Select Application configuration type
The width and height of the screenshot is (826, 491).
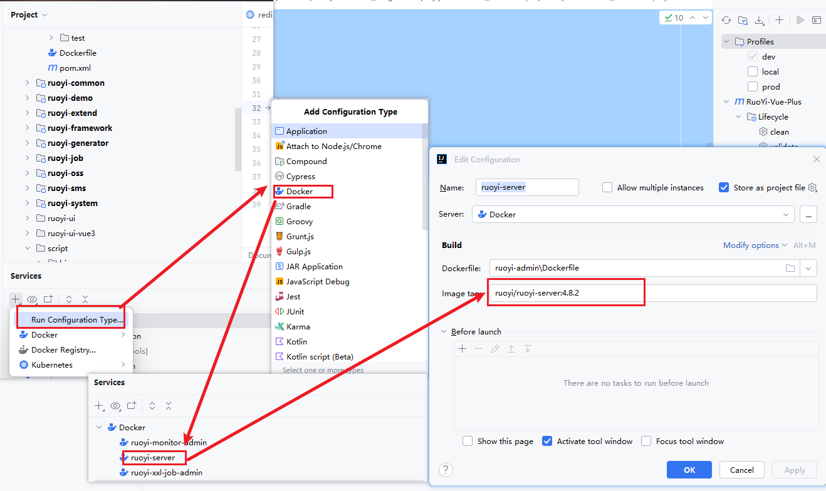[347, 131]
